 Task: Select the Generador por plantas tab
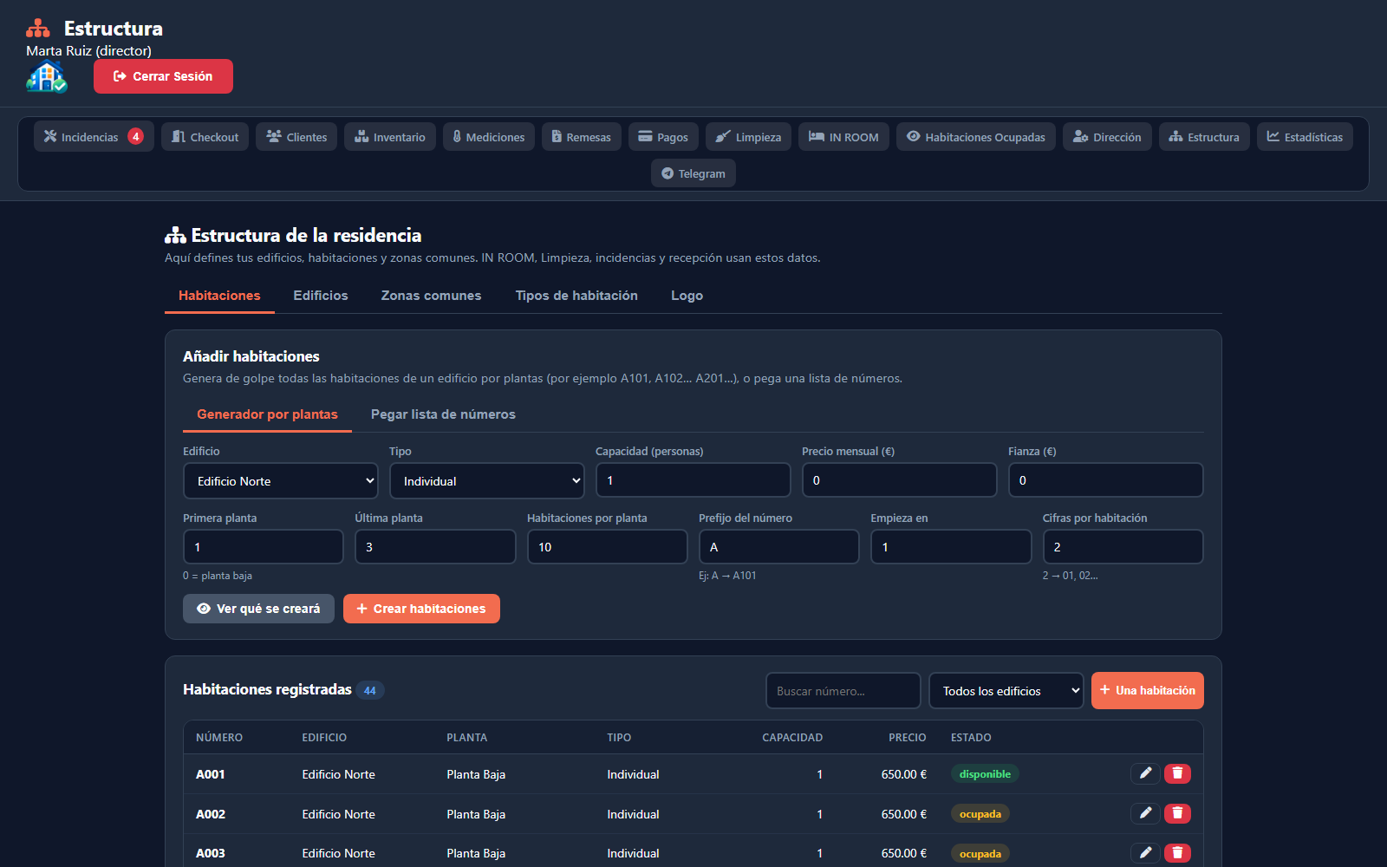point(267,414)
